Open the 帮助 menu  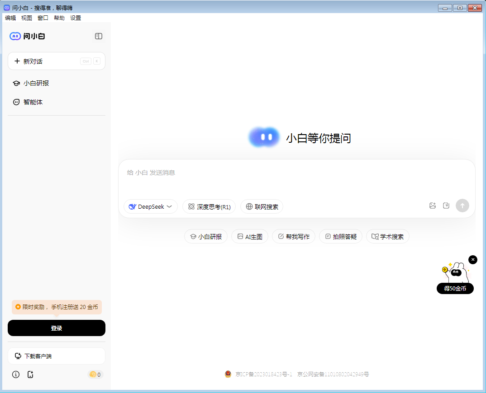59,18
